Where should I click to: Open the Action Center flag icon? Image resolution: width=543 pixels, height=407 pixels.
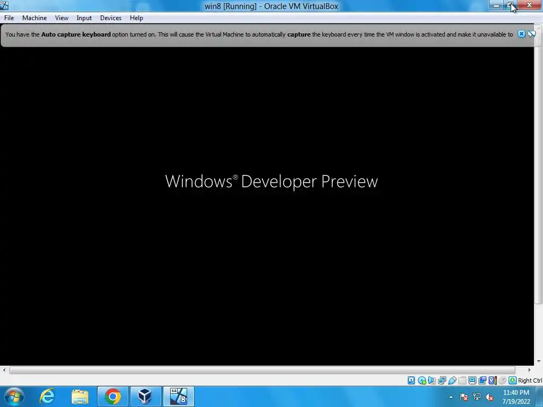(464, 397)
